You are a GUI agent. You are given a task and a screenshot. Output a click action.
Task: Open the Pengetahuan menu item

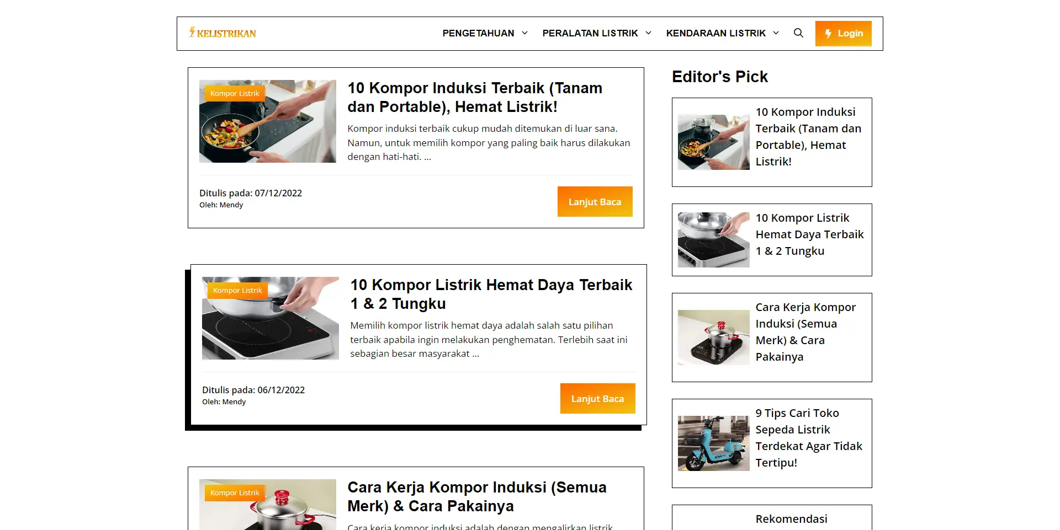click(x=478, y=33)
